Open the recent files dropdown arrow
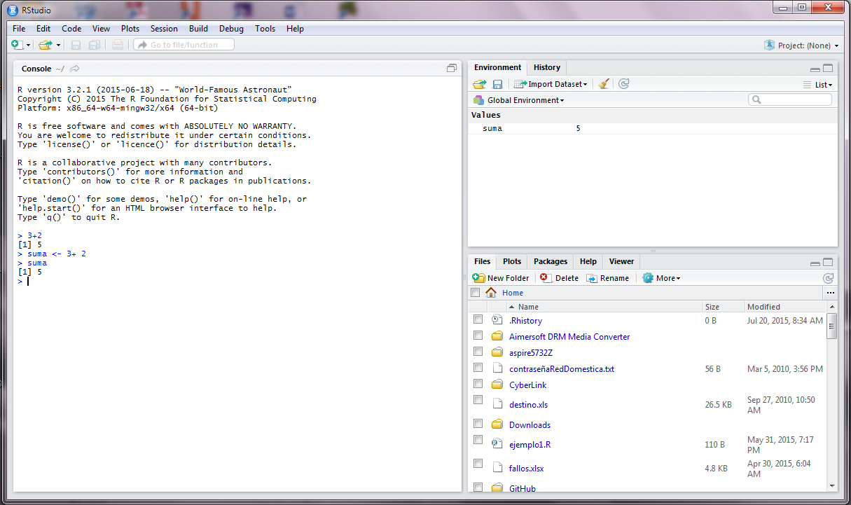Image resolution: width=851 pixels, height=505 pixels. point(58,46)
